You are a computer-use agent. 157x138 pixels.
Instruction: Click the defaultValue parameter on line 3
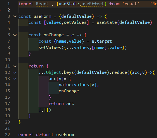point(76,16)
